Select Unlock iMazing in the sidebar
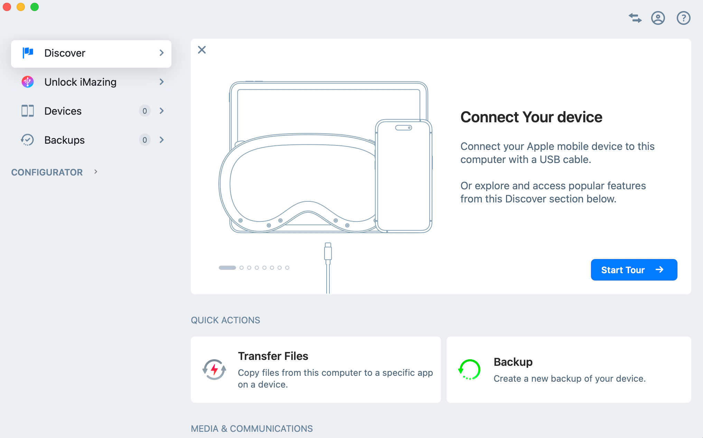 coord(91,82)
